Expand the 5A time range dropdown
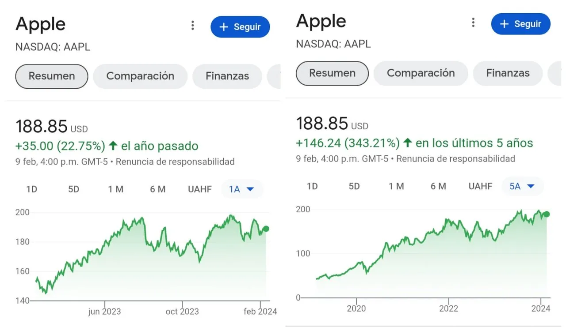Image resolution: width=566 pixels, height=327 pixels. coord(523,186)
